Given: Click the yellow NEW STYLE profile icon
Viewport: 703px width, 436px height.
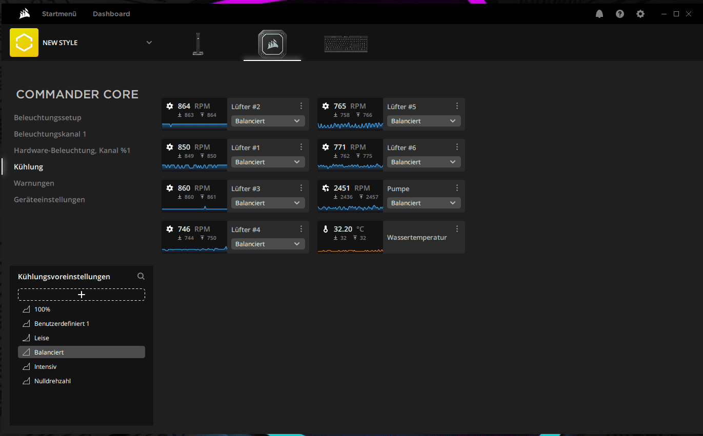Looking at the screenshot, I should click(24, 43).
